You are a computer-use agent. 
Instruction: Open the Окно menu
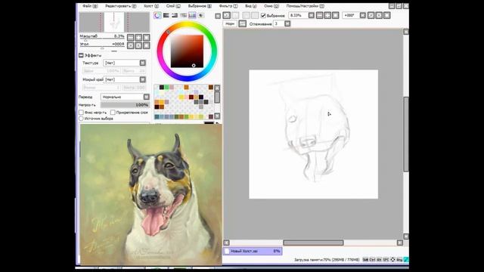tap(271, 6)
